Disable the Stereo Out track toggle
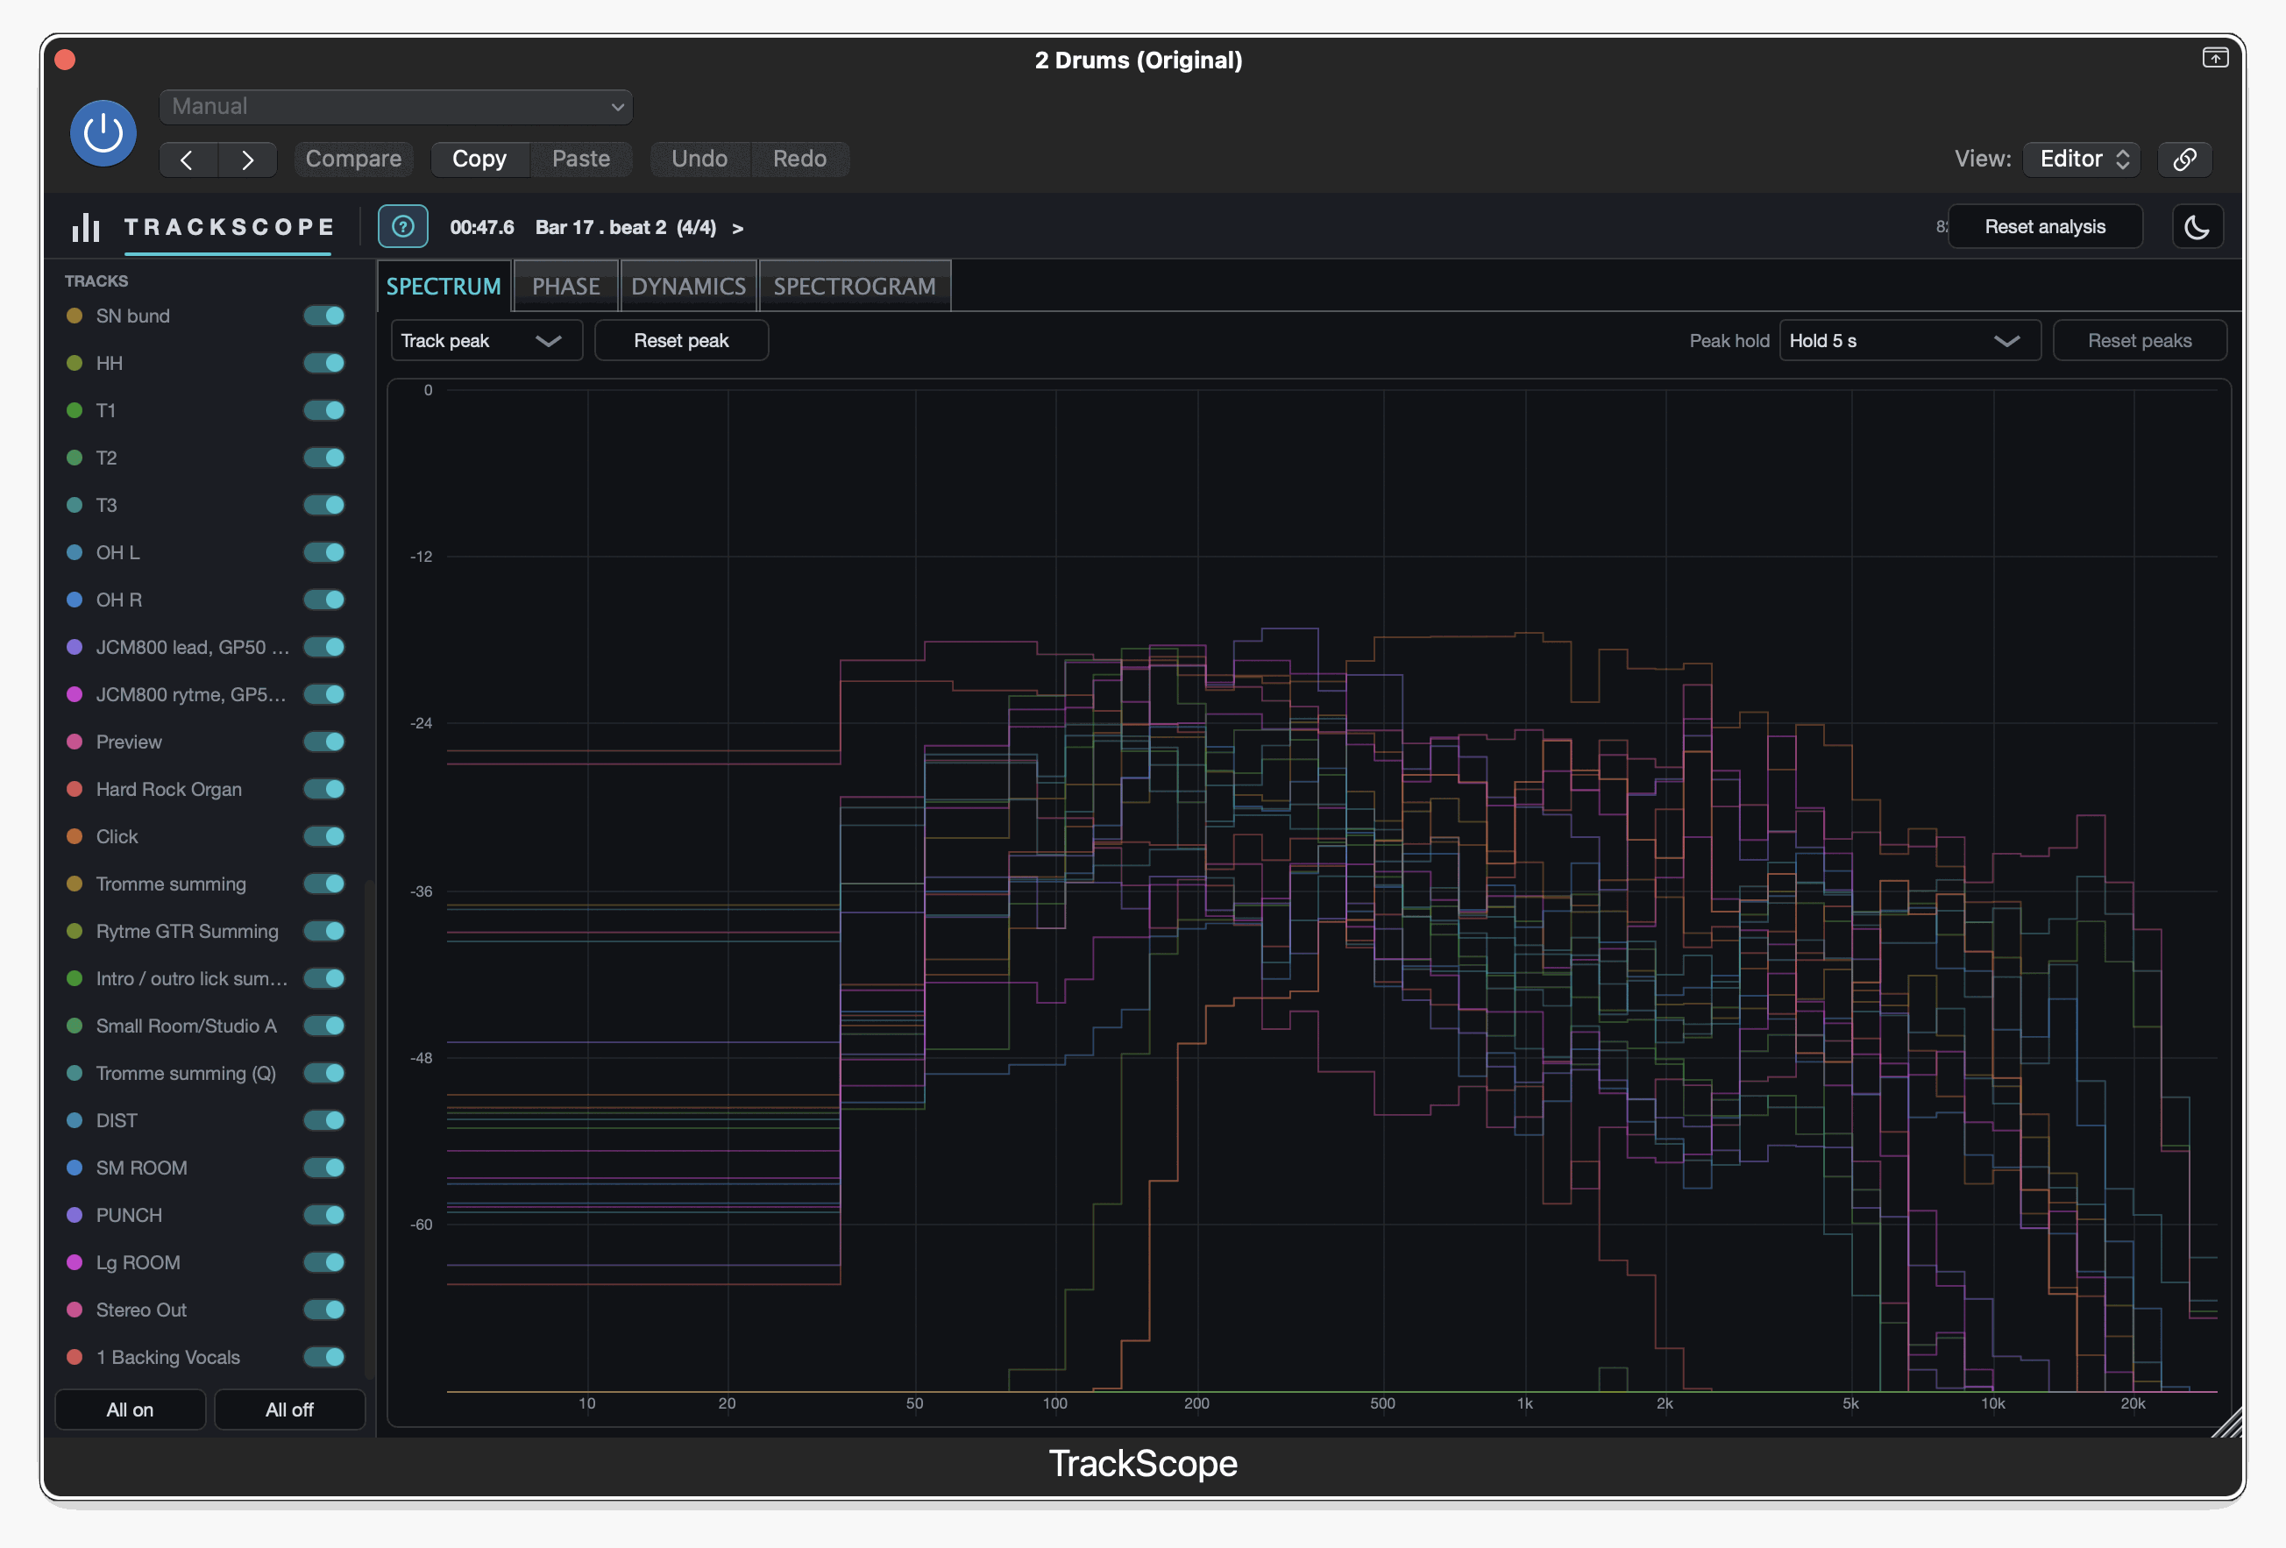 click(323, 1310)
